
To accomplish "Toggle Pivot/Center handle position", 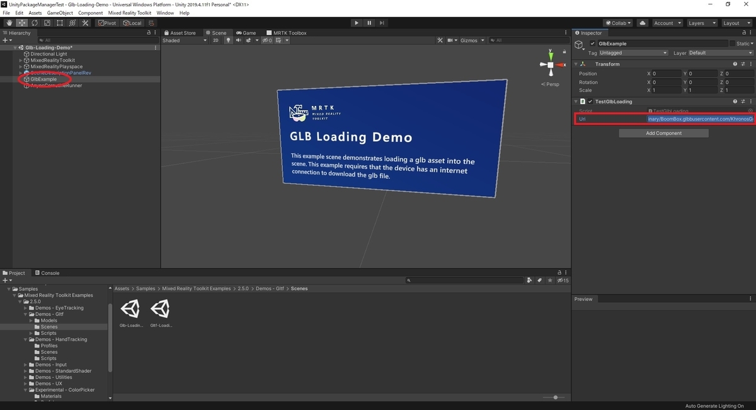I will pos(107,23).
